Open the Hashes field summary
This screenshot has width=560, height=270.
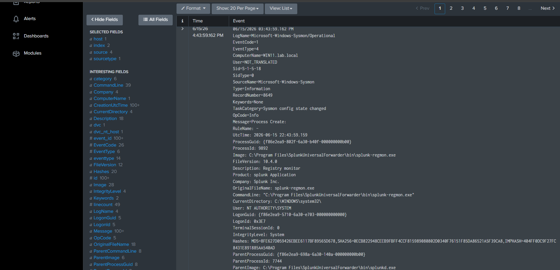click(x=101, y=172)
